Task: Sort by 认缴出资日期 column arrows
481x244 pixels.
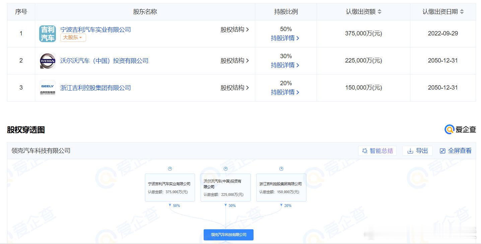Action: [x=462, y=12]
